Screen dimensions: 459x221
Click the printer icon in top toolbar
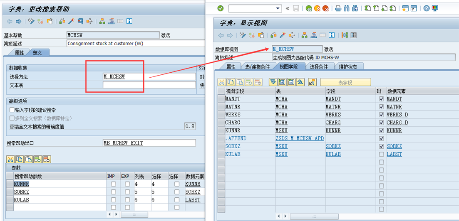pyautogui.click(x=338, y=8)
